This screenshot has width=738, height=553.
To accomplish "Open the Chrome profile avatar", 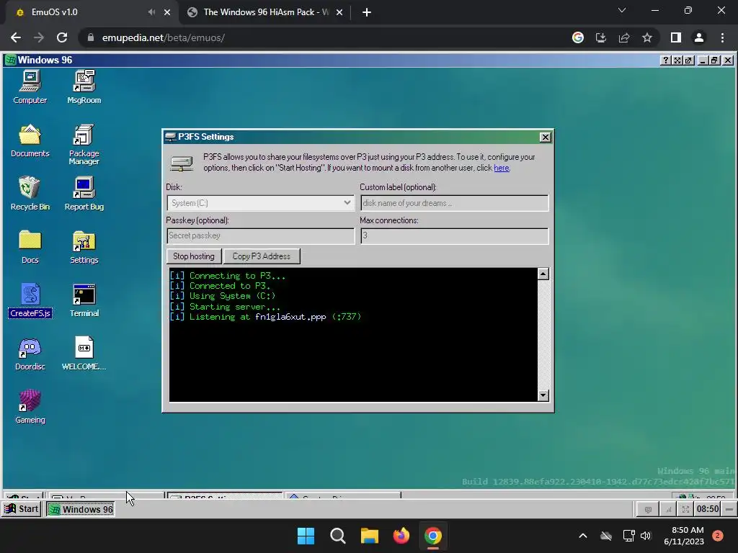I will click(x=699, y=37).
